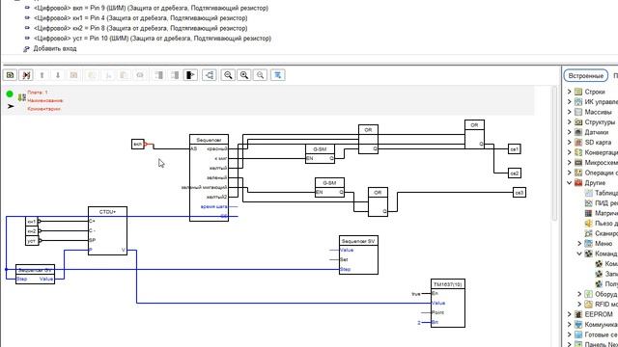
Task: Select the св3 output block
Action: 520,193
